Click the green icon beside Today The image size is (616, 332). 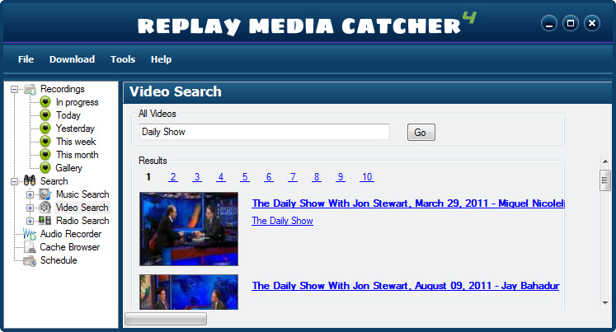tap(45, 115)
